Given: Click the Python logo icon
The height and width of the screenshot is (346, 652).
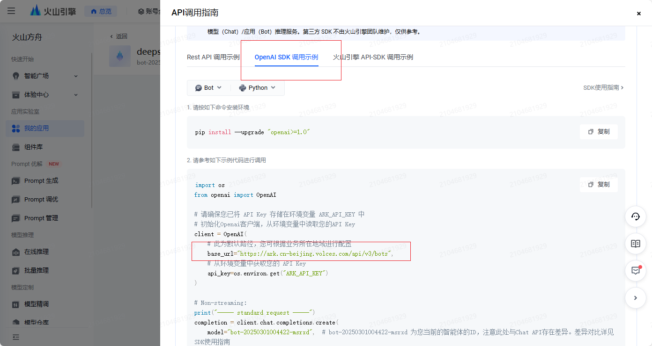Looking at the screenshot, I should tap(243, 88).
